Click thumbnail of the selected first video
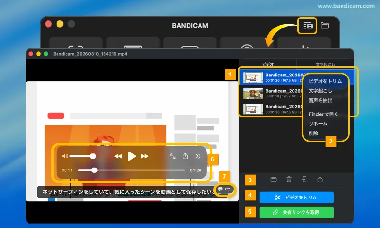The width and height of the screenshot is (380, 228). [253, 77]
